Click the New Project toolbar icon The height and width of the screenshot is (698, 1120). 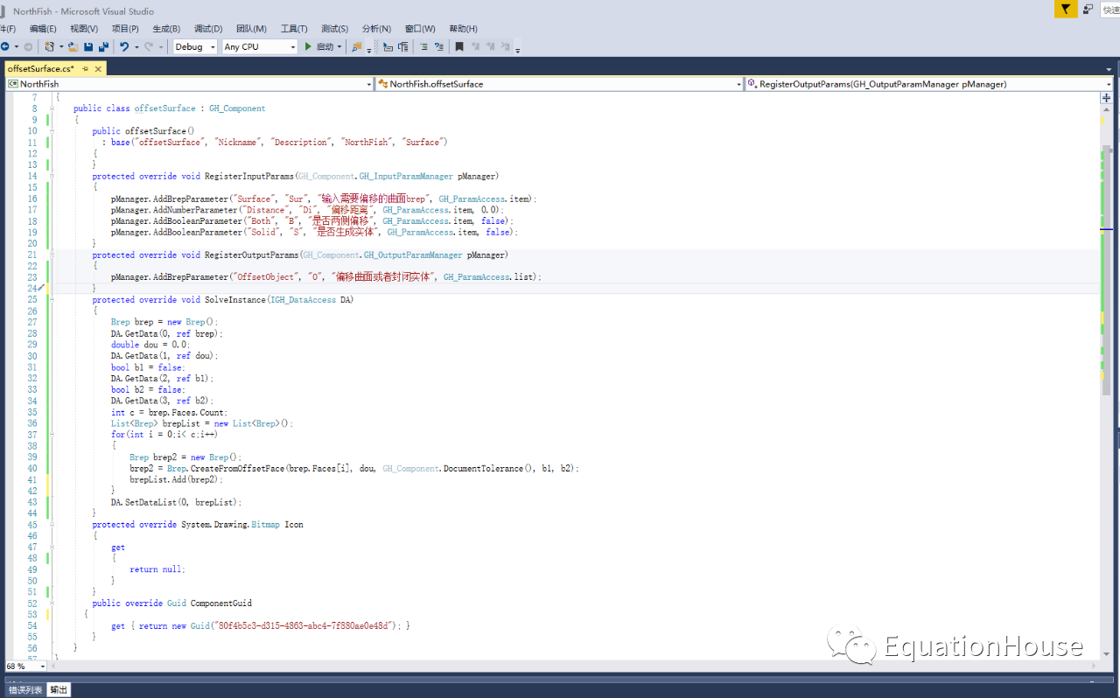50,46
